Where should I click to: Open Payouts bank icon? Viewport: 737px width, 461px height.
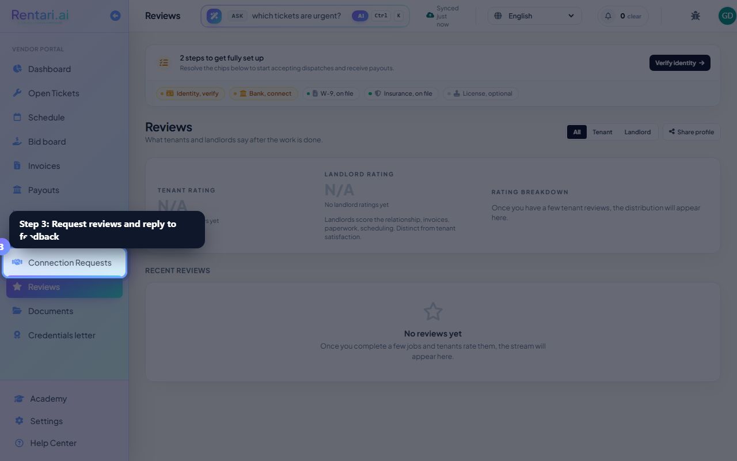click(x=17, y=190)
